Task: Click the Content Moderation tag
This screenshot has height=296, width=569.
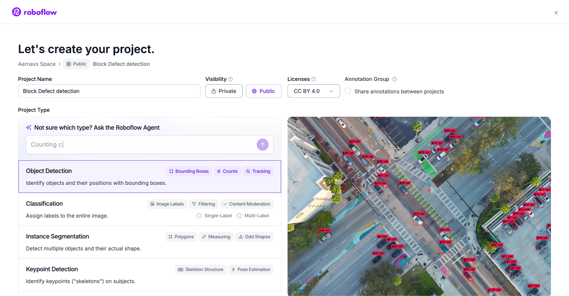Action: tap(247, 204)
